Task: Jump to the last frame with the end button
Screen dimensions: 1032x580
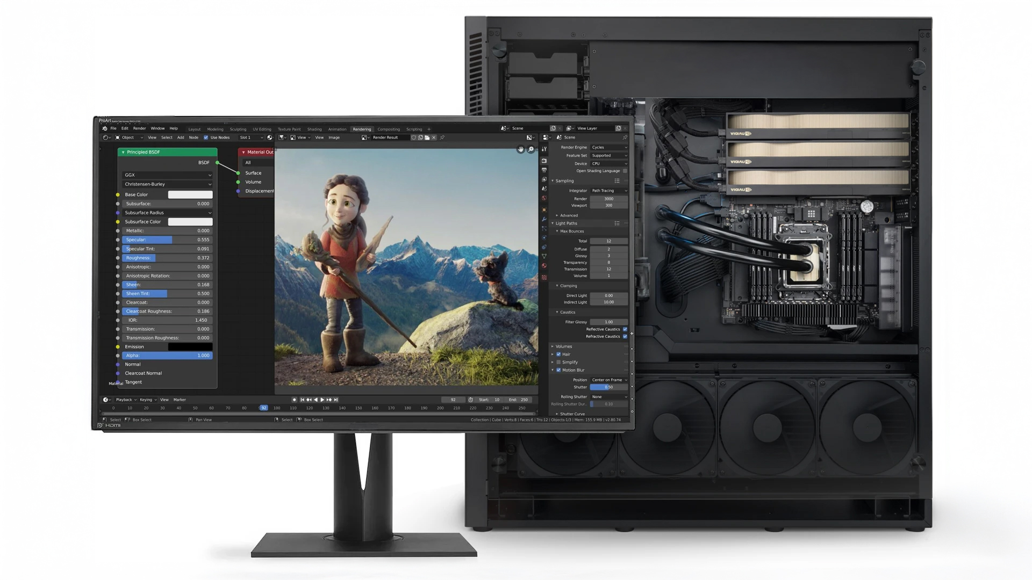Action: pos(336,400)
